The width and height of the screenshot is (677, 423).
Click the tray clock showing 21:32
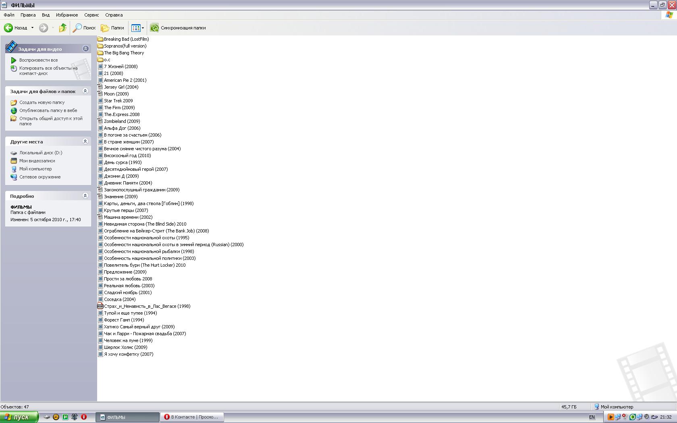click(x=666, y=417)
